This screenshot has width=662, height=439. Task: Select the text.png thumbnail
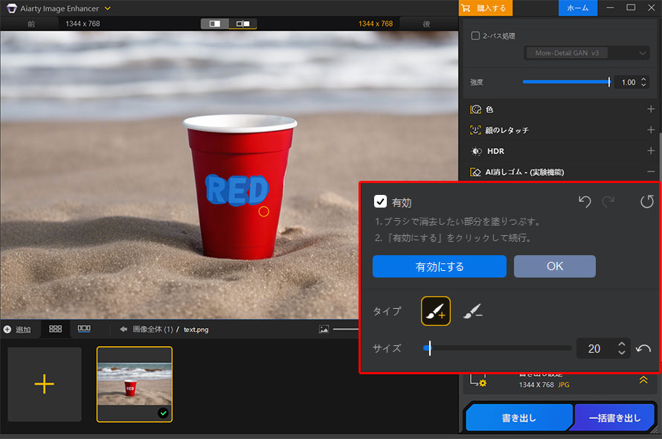tap(134, 383)
